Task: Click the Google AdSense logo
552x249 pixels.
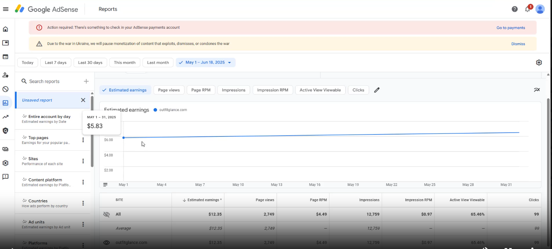Action: click(x=47, y=9)
